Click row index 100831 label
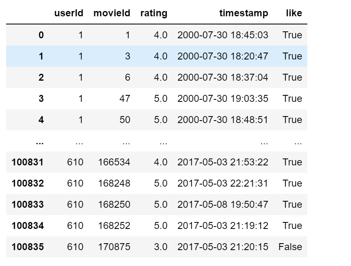 (28, 162)
